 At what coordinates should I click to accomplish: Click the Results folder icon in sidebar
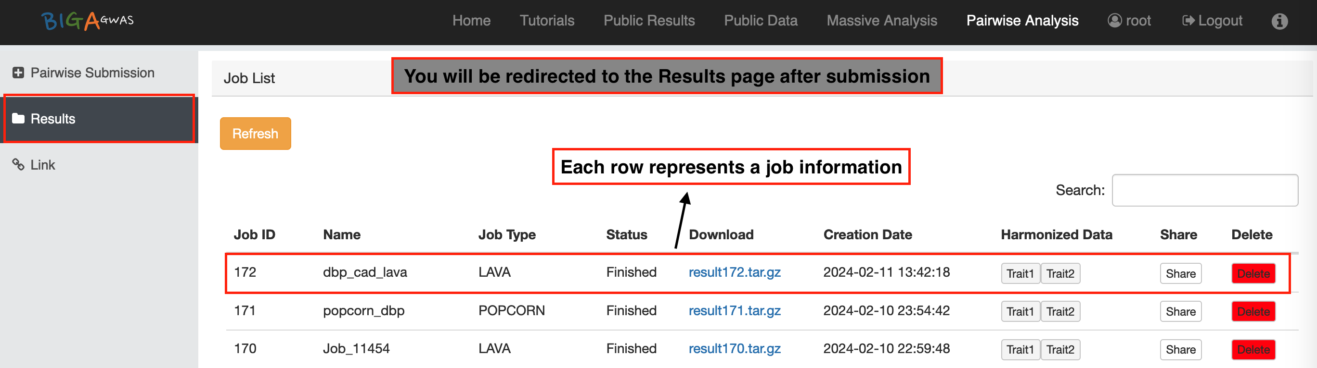[18, 119]
